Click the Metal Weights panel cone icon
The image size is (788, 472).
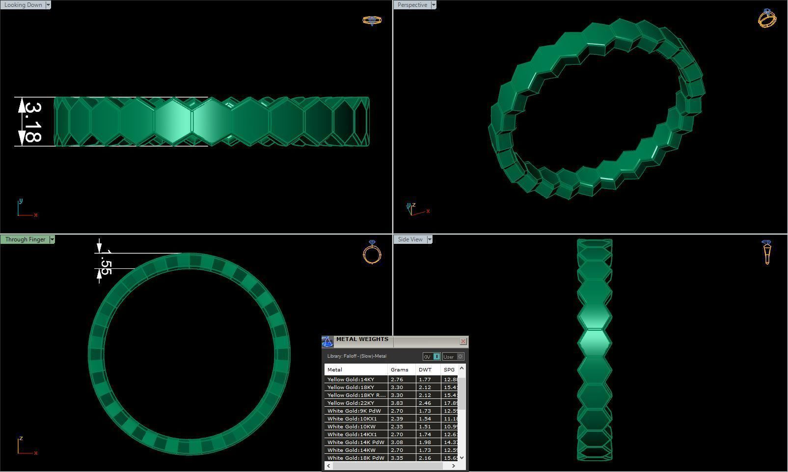(327, 341)
